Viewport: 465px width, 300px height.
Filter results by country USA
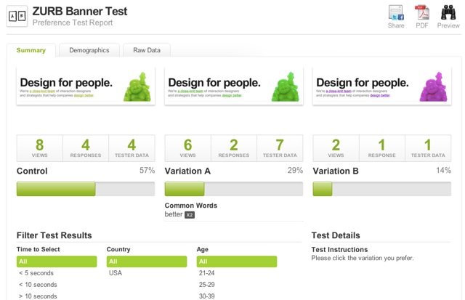tap(116, 273)
